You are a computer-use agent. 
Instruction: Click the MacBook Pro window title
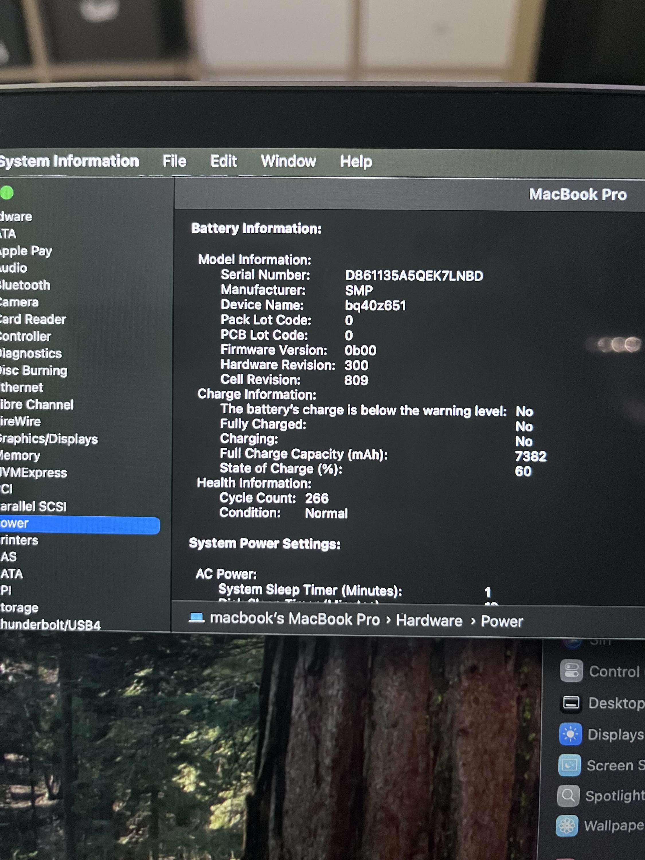(578, 194)
